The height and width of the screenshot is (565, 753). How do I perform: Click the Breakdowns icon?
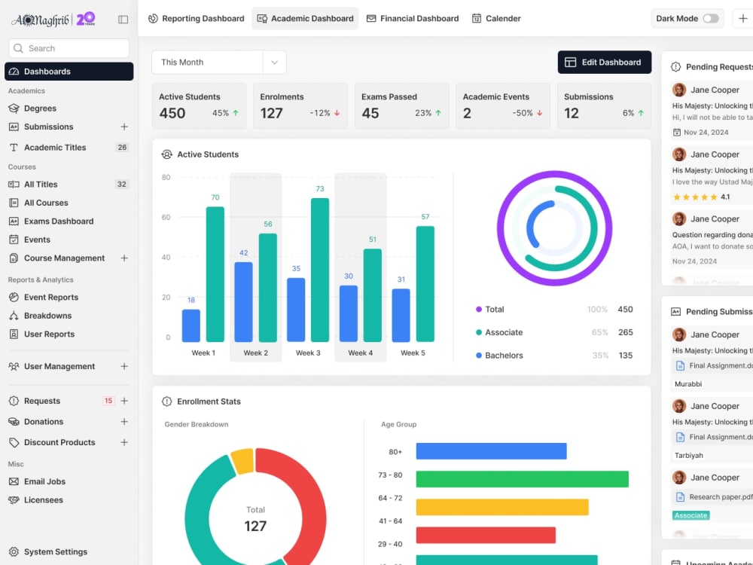coord(14,316)
